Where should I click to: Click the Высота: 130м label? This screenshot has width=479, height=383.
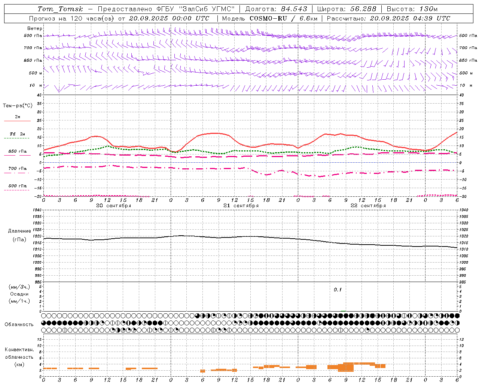coord(412,9)
